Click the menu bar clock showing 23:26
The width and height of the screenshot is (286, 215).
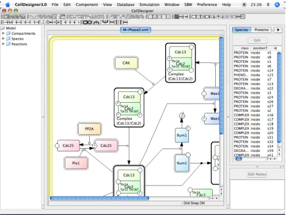click(x=256, y=5)
